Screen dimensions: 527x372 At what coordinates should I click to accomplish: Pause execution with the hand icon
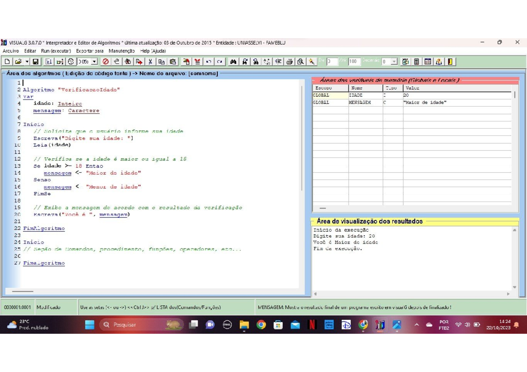116,62
